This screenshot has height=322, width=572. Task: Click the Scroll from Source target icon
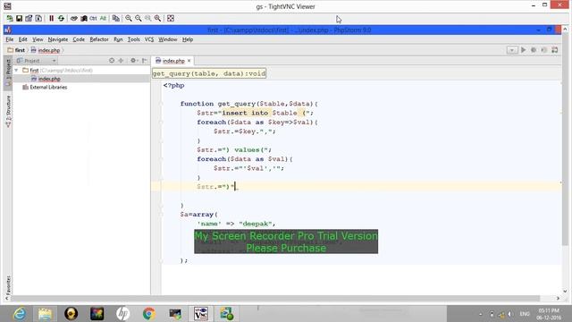click(x=112, y=61)
